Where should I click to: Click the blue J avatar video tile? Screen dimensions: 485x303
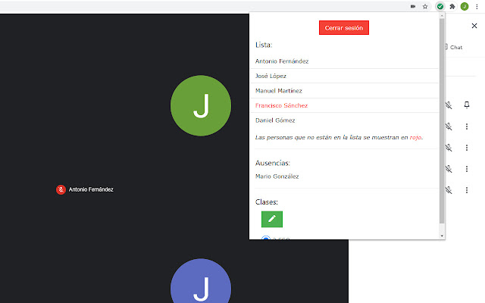(201, 281)
